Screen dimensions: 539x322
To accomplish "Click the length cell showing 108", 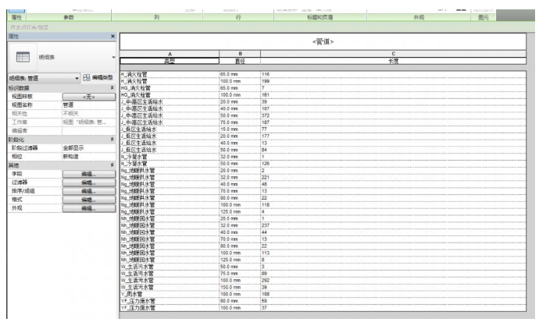I will point(393,294).
